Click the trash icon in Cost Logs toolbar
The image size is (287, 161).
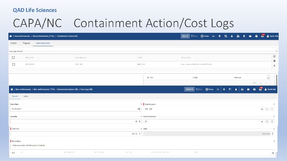tap(236, 89)
